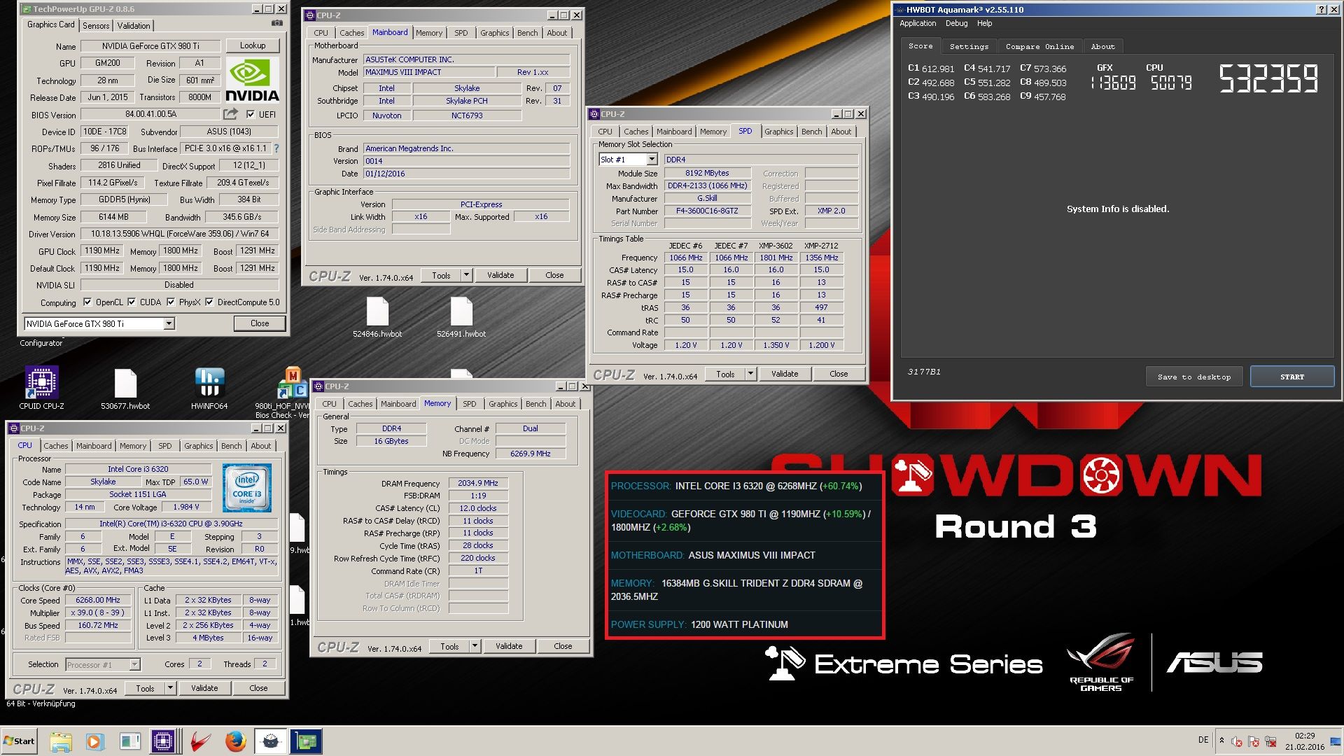Open the Help menu in Aquamark
This screenshot has height=756, width=1344.
[984, 23]
